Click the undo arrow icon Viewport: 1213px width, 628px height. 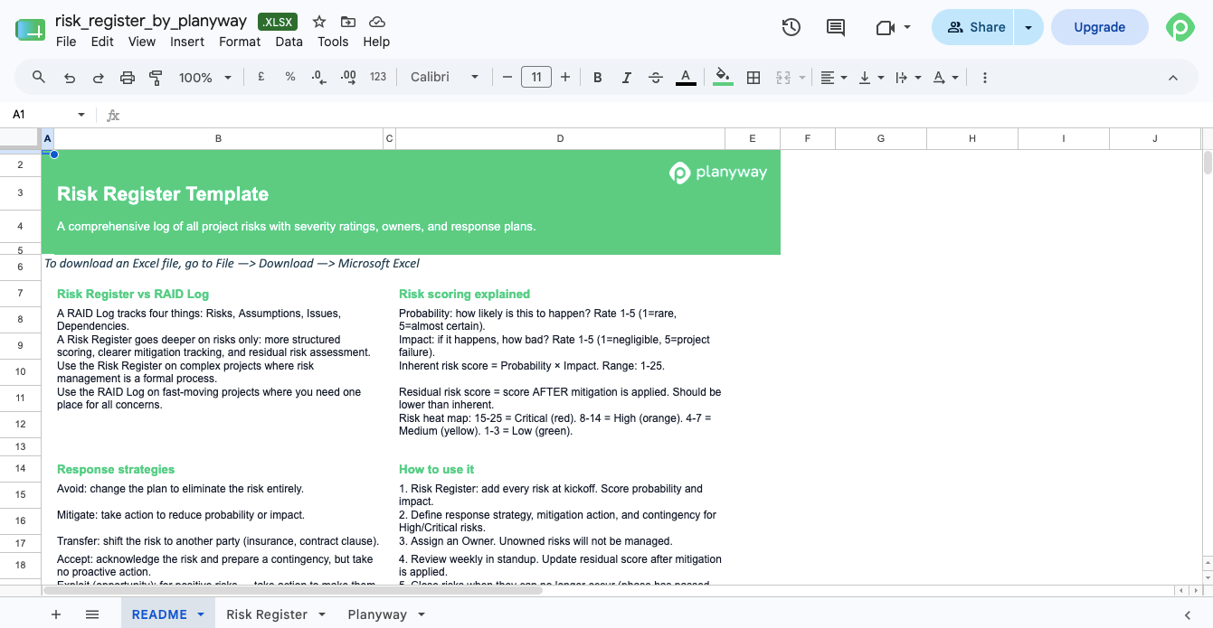click(x=70, y=78)
